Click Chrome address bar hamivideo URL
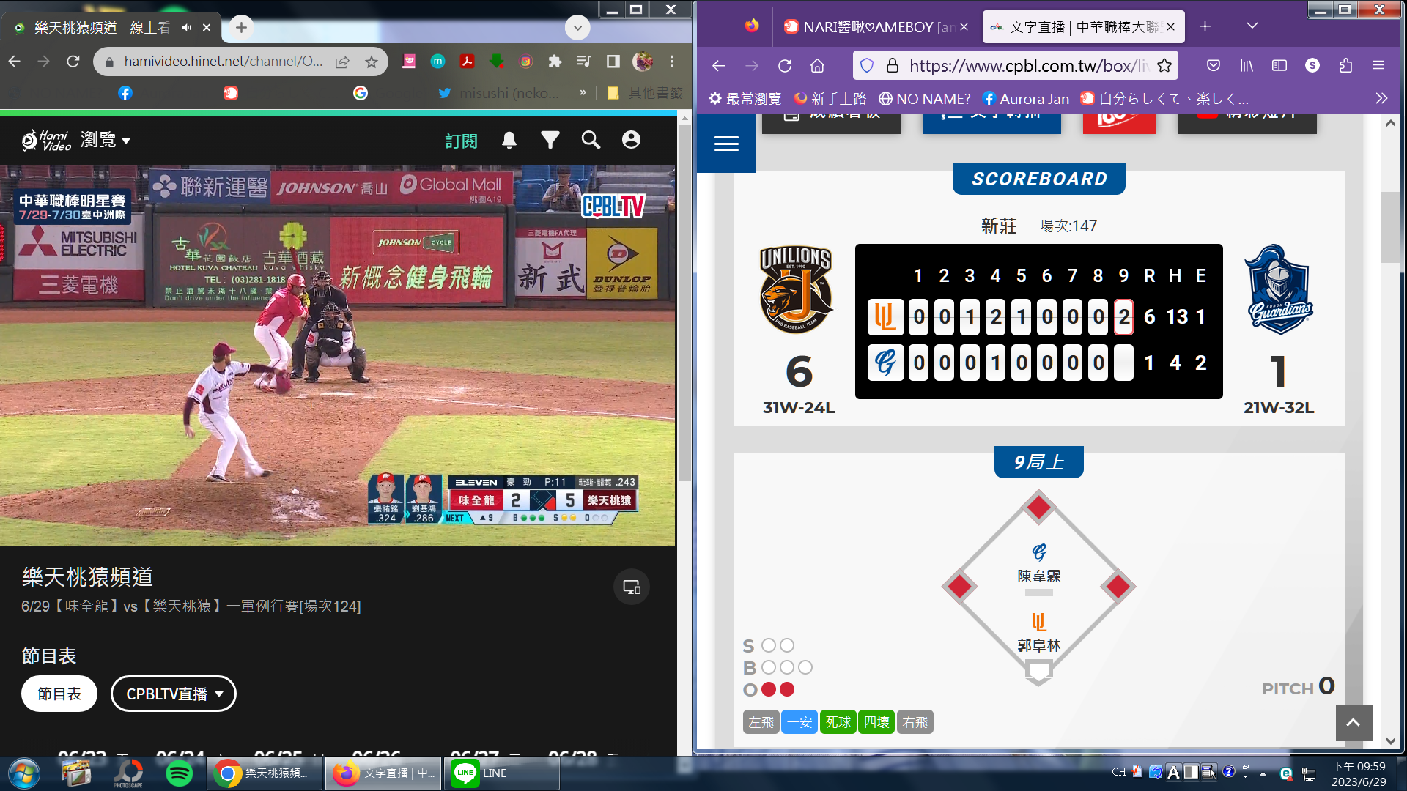Image resolution: width=1407 pixels, height=791 pixels. click(224, 62)
